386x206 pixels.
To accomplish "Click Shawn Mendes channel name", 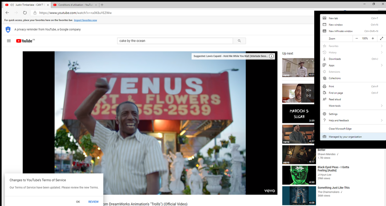I will click(x=326, y=154).
